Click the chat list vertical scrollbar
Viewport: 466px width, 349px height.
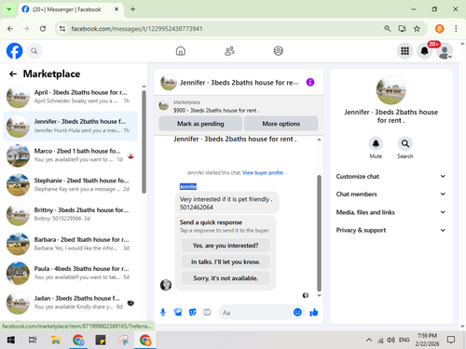point(144,142)
